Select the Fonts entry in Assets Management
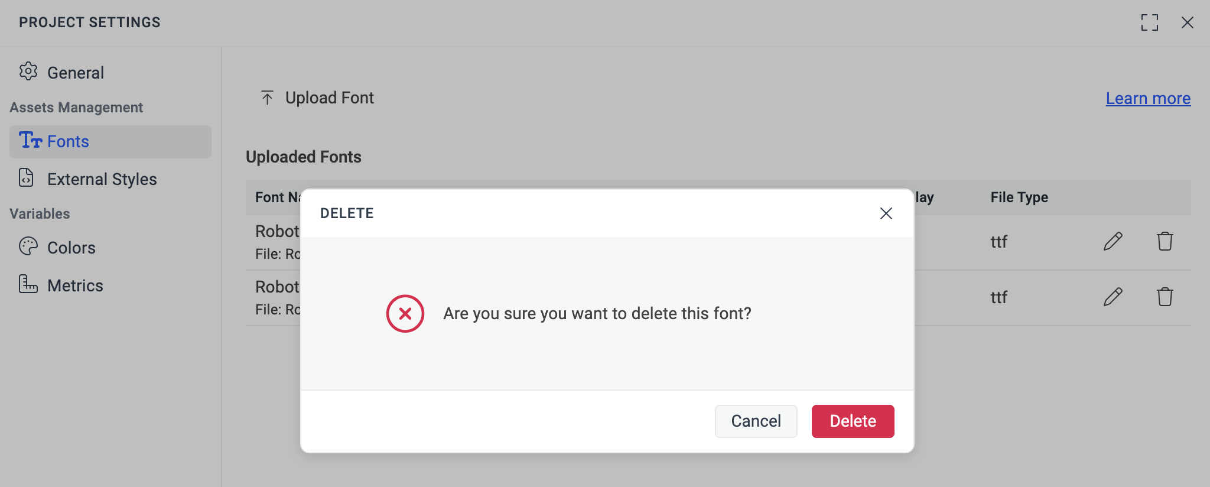Image resolution: width=1210 pixels, height=487 pixels. coord(68,141)
